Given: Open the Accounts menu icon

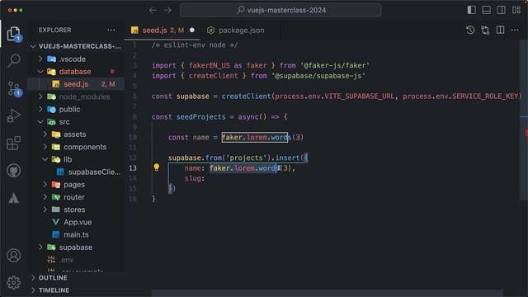Looking at the screenshot, I should 13,256.
